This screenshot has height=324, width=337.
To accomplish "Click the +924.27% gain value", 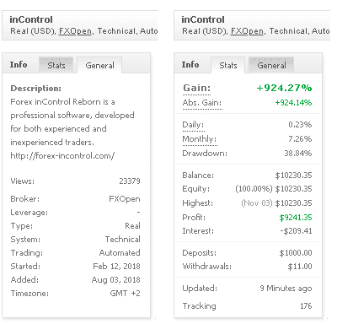I will pos(284,88).
